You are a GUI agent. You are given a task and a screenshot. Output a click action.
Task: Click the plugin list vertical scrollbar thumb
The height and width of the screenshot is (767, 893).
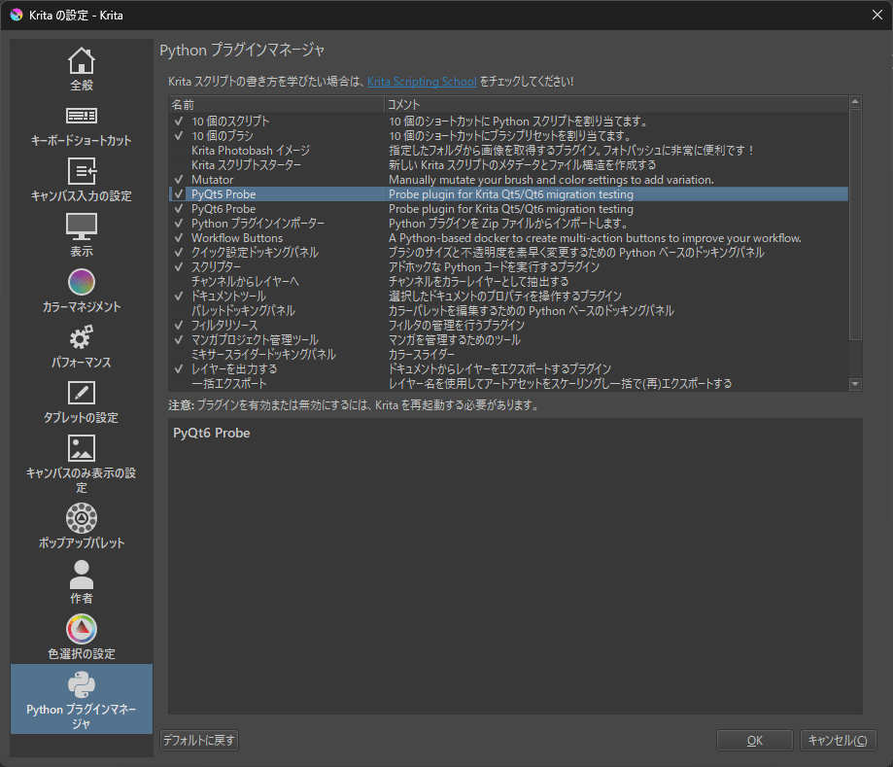855,225
